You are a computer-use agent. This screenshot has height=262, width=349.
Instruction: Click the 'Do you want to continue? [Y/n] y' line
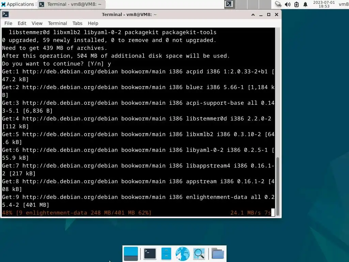(57, 64)
